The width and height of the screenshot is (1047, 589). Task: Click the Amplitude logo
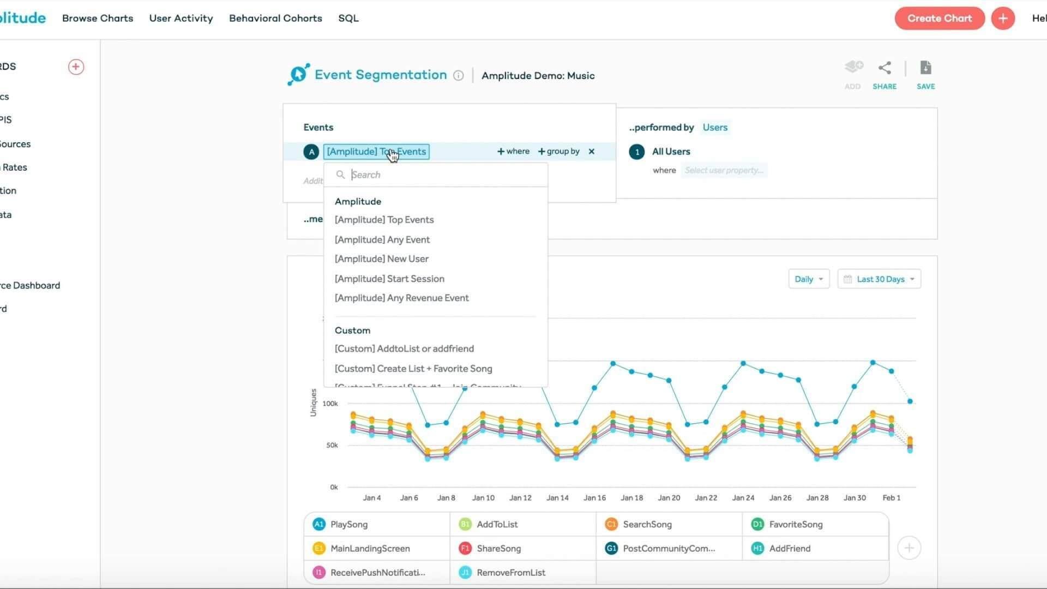23,18
